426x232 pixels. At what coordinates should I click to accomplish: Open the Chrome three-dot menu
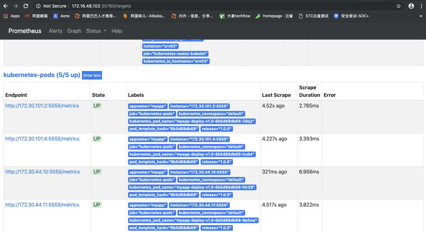coord(421,6)
